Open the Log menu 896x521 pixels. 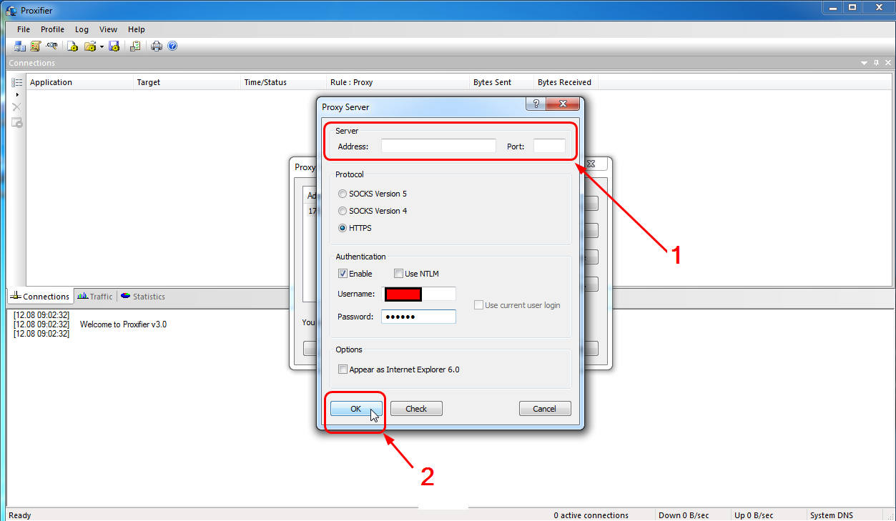82,29
